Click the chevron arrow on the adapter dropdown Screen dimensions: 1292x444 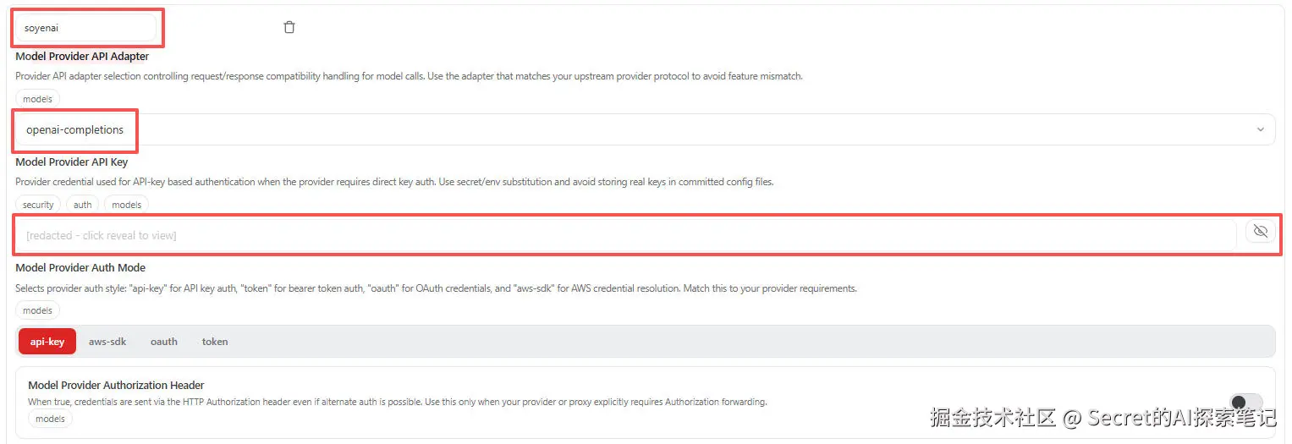1260,130
